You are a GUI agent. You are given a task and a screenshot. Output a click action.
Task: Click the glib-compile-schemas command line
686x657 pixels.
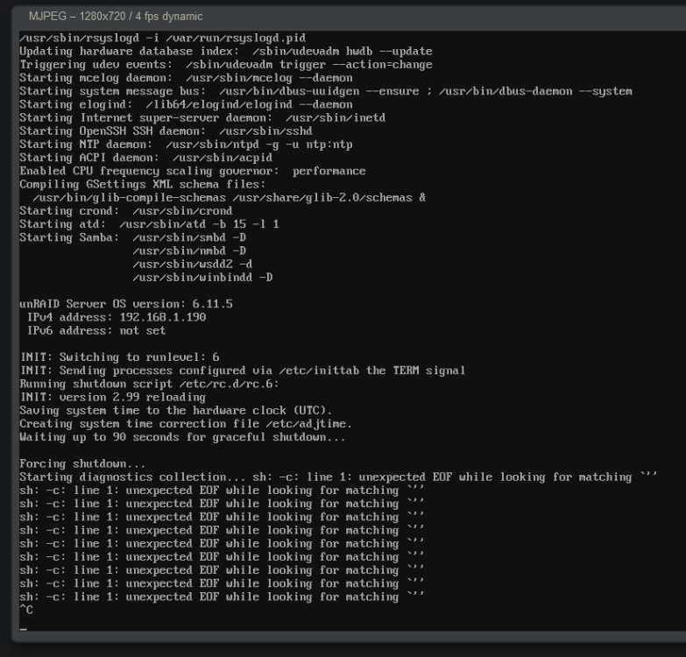click(x=230, y=198)
